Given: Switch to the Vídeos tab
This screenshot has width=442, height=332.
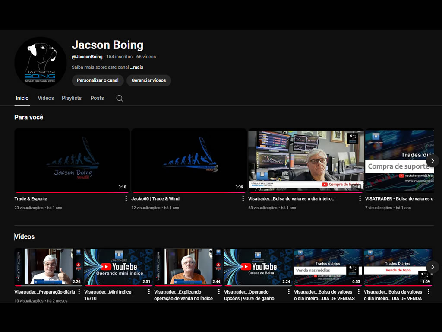Looking at the screenshot, I should [46, 98].
